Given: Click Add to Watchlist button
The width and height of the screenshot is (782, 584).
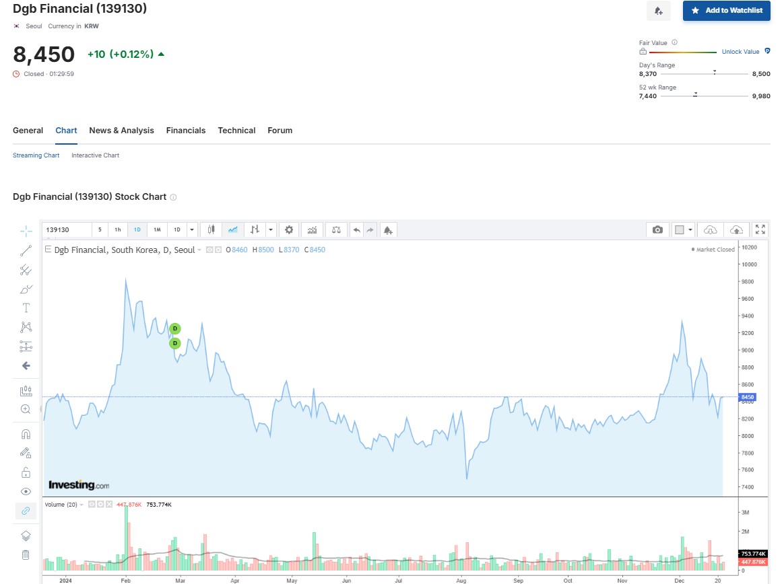Looking at the screenshot, I should tap(727, 11).
